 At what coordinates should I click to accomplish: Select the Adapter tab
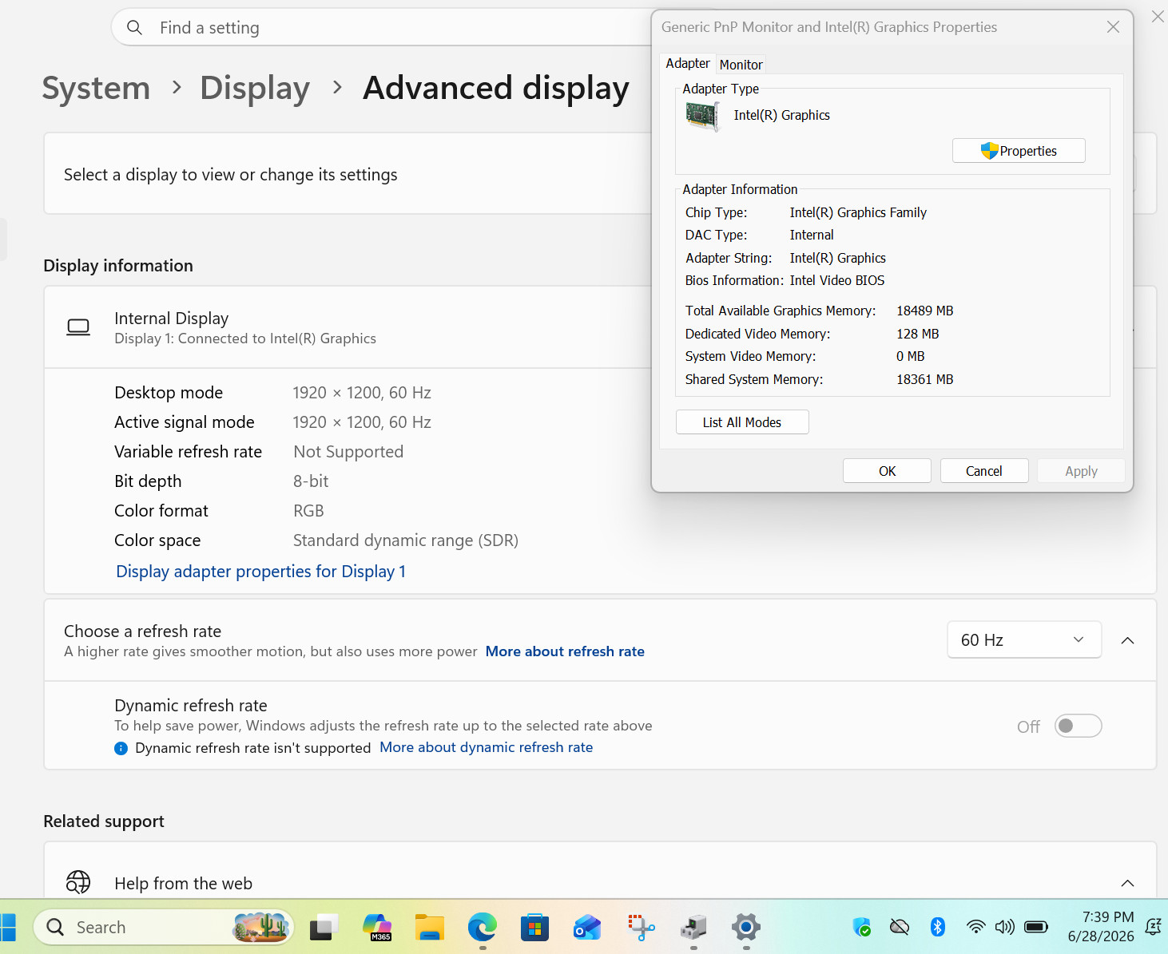coord(688,63)
